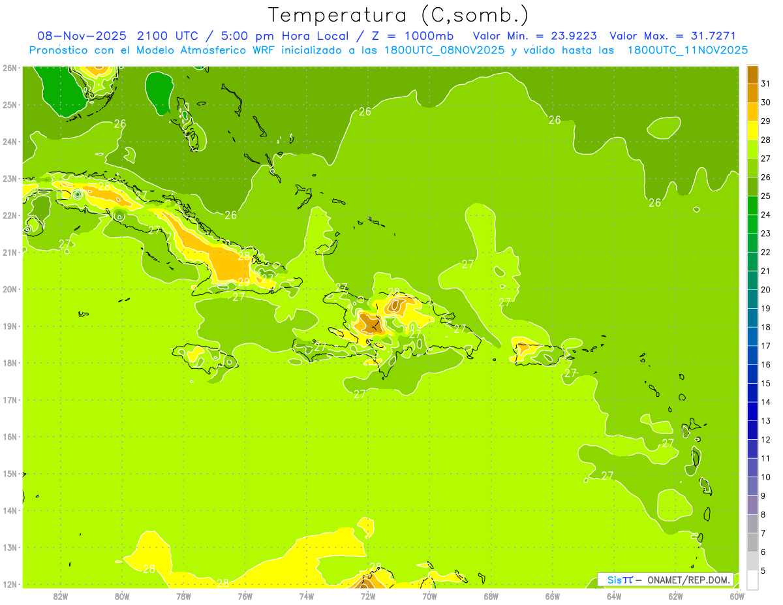Click the color scale value '31'
This screenshot has height=605, width=783.
(765, 84)
